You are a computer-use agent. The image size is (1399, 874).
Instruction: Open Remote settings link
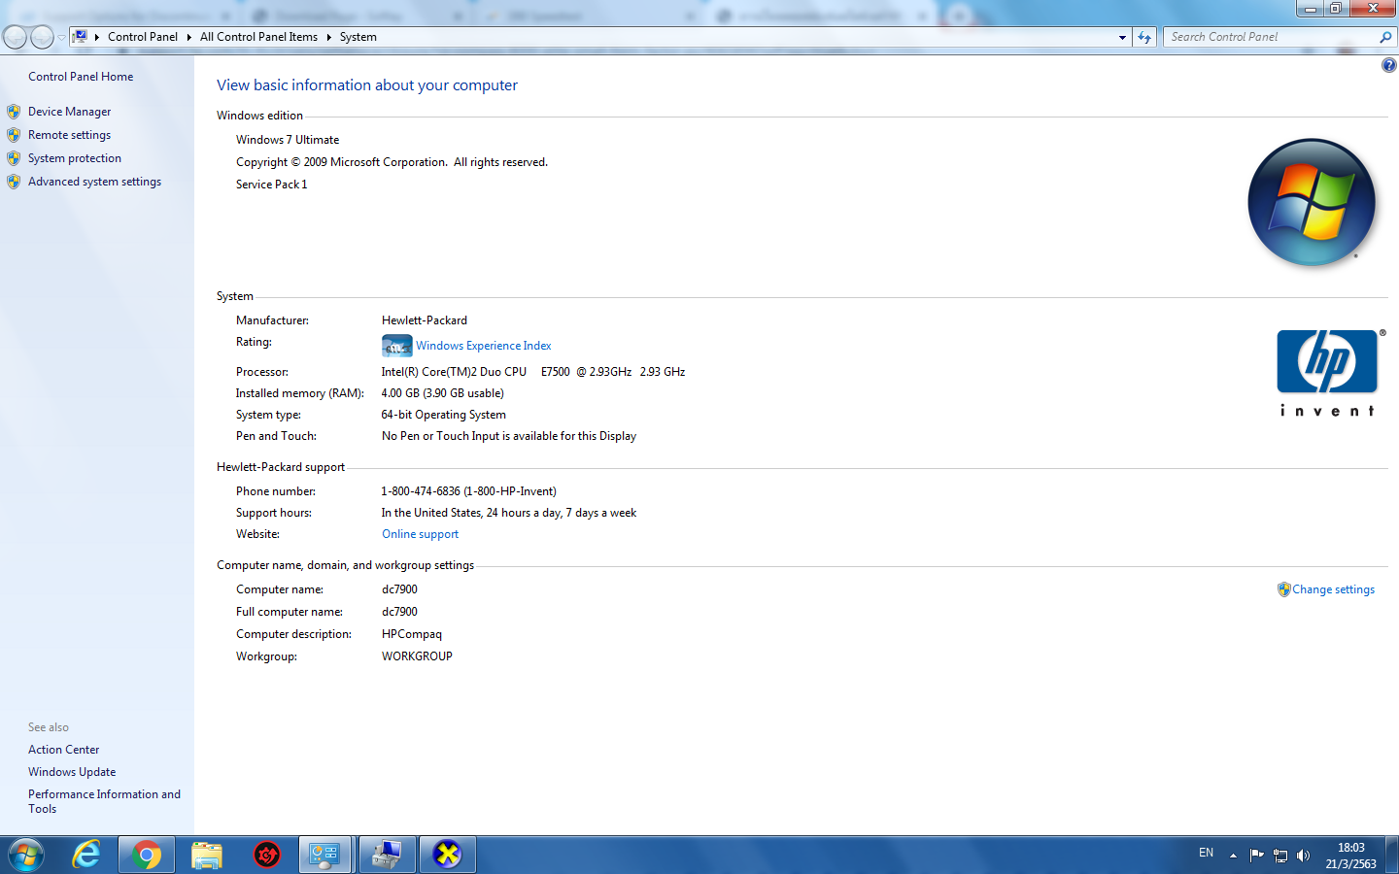[x=69, y=135]
